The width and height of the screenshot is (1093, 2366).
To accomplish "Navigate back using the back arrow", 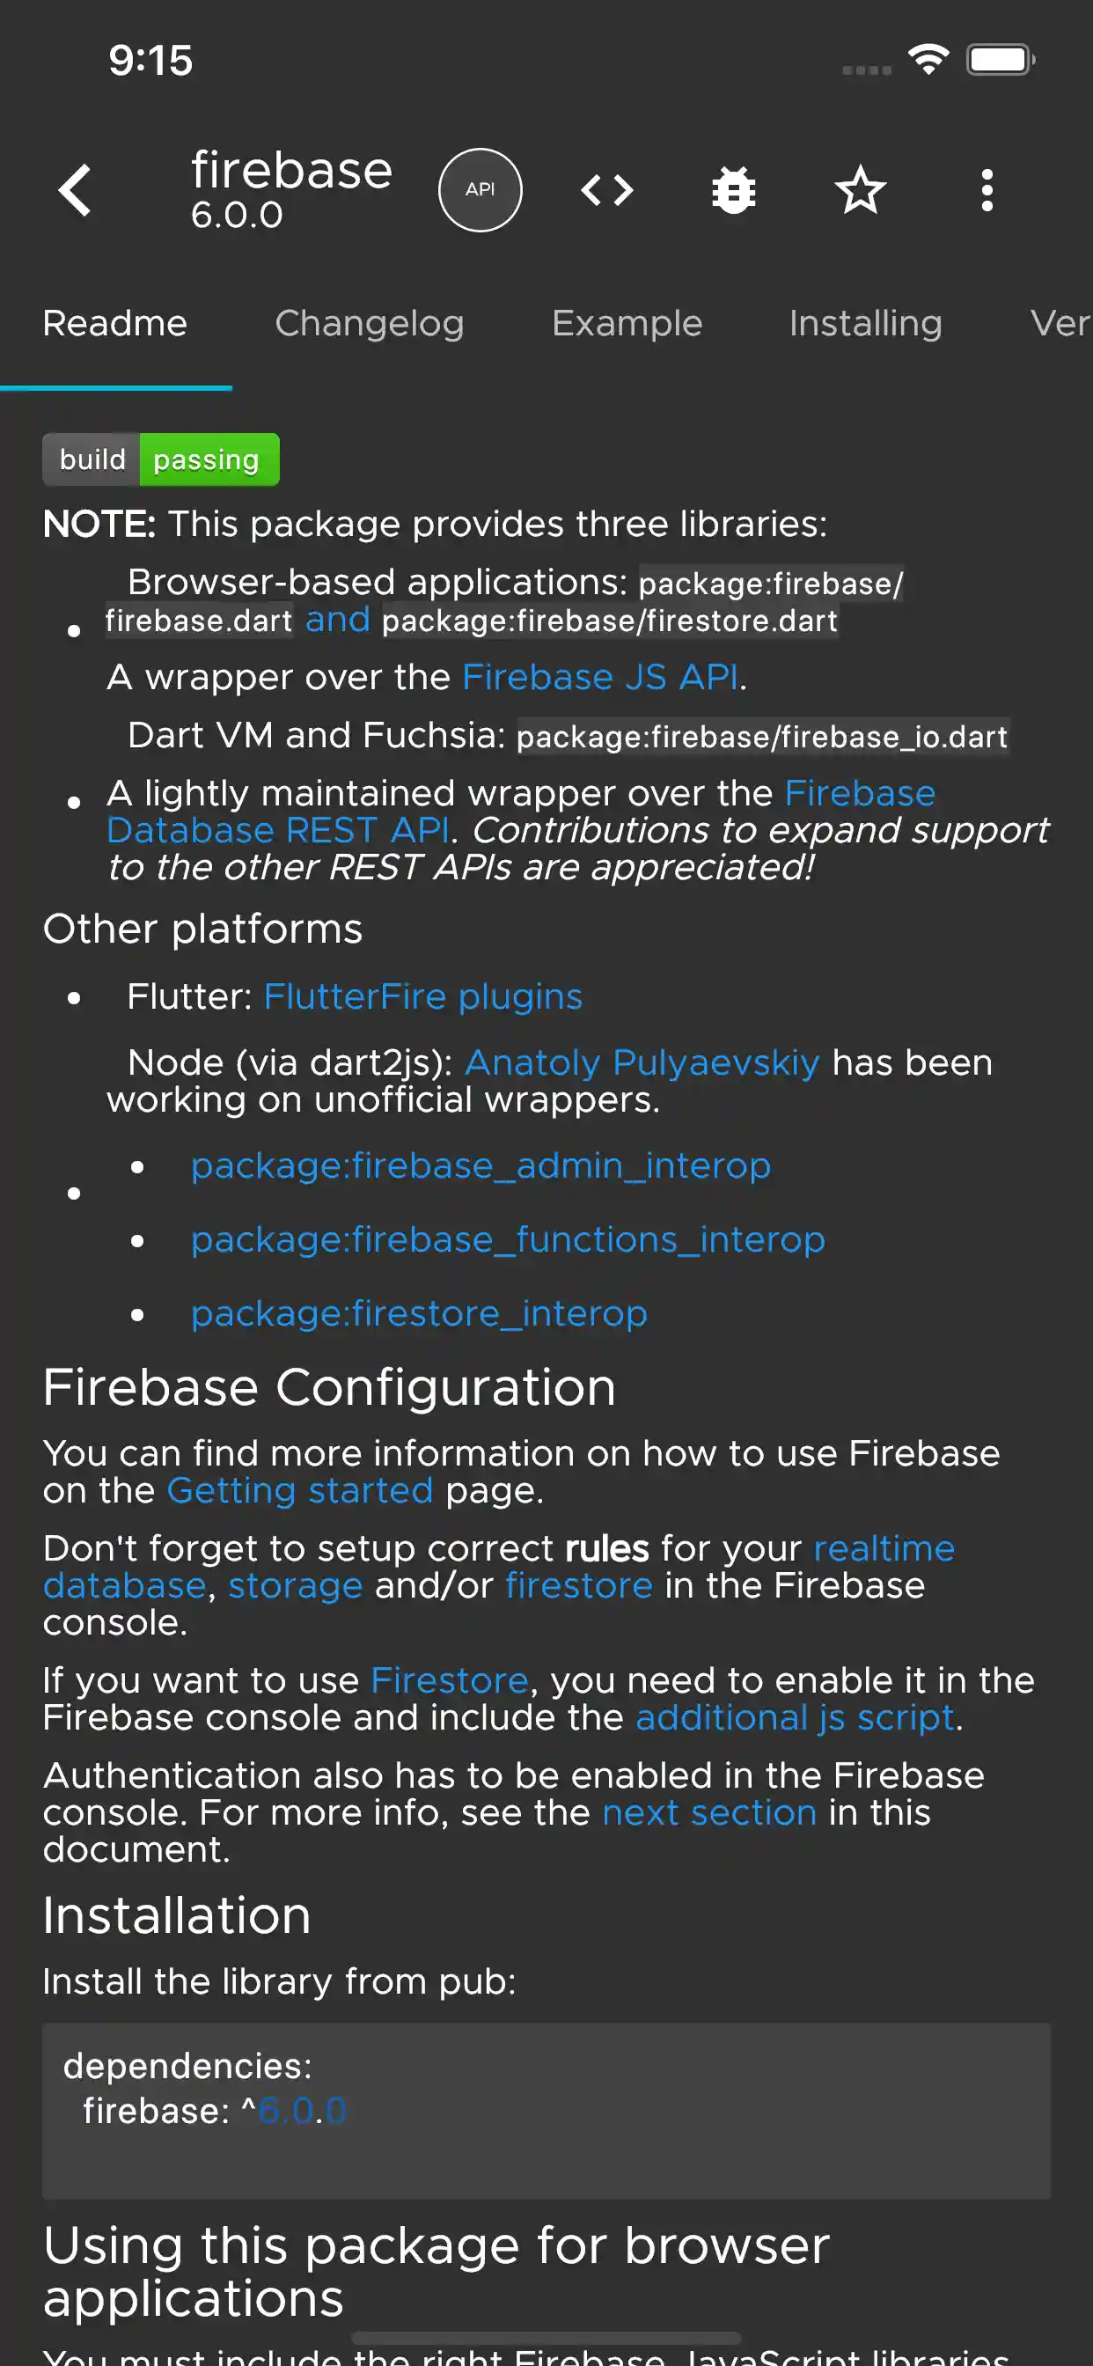I will click(75, 189).
